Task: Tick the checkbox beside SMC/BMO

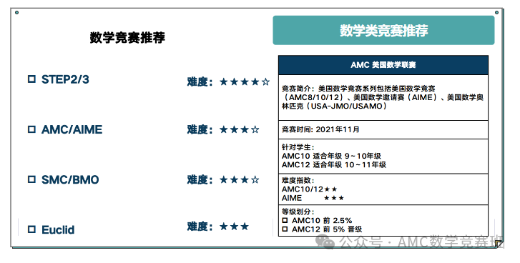Action: [x=31, y=179]
